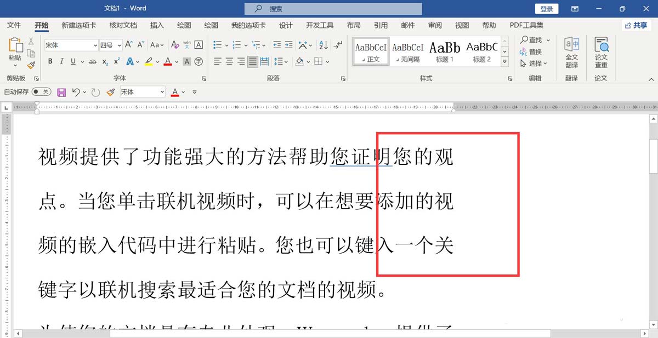Click the 登录 sign-in button

pos(546,9)
